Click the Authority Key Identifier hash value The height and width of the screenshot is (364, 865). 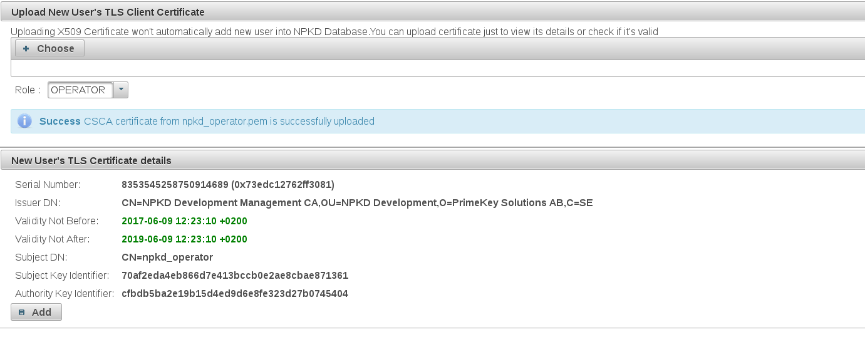coord(235,294)
